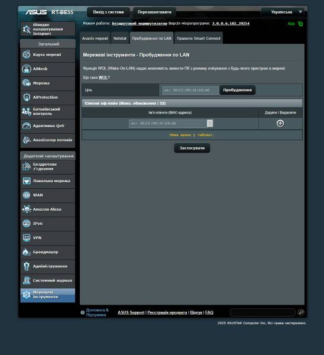Click the Батьківський контроль family icon
This screenshot has width=324, height=355.
pos(27,112)
